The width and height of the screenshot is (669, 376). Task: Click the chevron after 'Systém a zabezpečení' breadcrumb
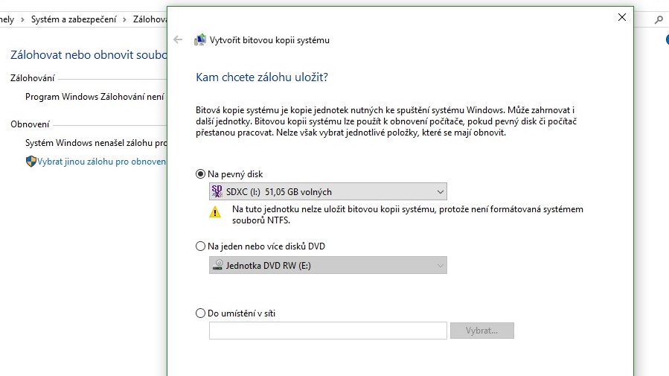[124, 19]
